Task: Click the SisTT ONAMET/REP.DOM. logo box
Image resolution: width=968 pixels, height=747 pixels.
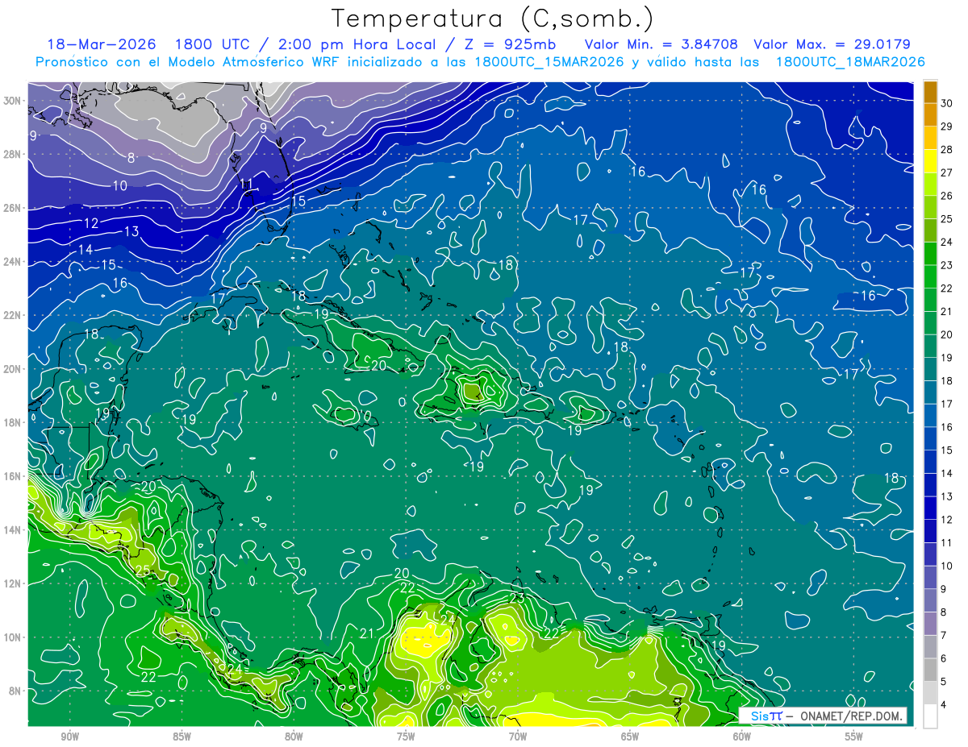Action: (x=823, y=716)
